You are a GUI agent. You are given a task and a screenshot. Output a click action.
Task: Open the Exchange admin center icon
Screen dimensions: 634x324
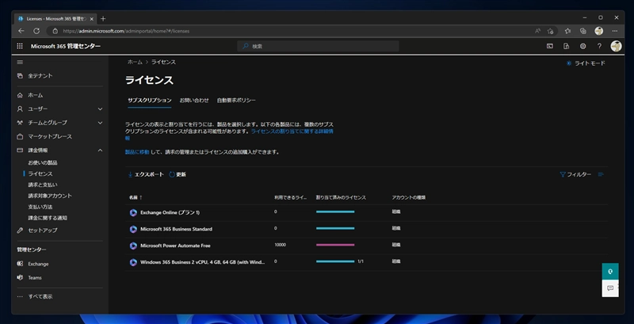20,264
